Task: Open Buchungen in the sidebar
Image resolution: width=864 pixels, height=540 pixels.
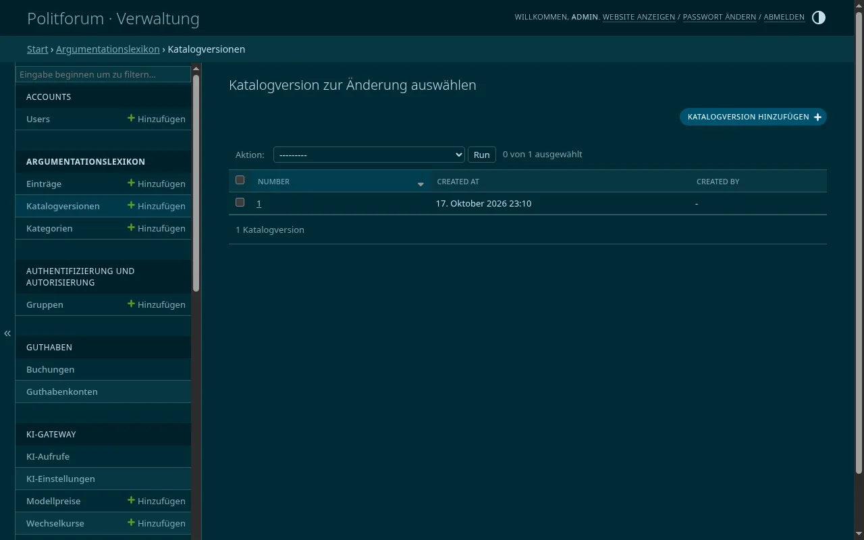Action: (50, 369)
